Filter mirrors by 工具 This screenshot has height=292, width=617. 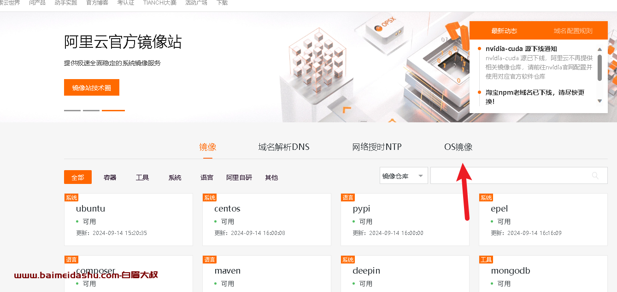(142, 177)
